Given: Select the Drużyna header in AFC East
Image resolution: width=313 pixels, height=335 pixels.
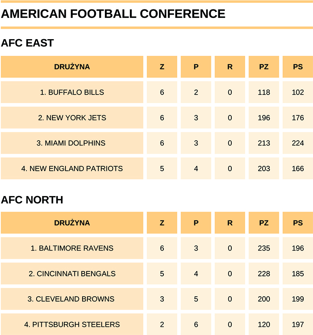Looking at the screenshot, I should coord(72,67).
